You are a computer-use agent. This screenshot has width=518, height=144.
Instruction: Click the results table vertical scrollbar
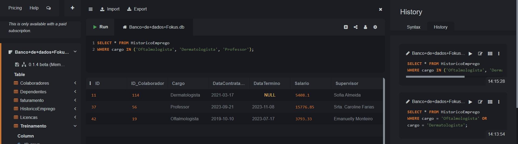(x=384, y=111)
